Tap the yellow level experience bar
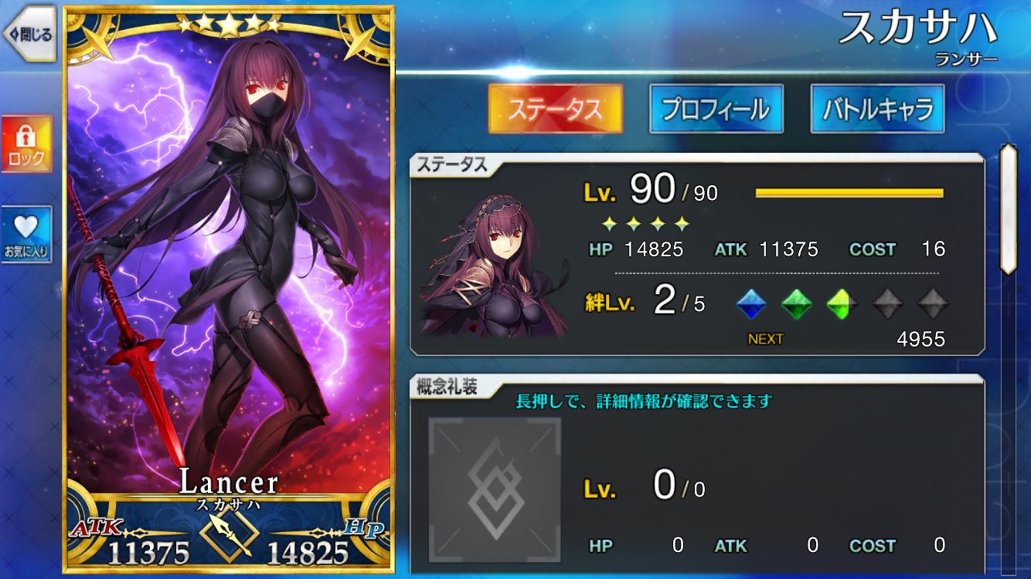Image resolution: width=1031 pixels, height=579 pixels. coord(849,193)
